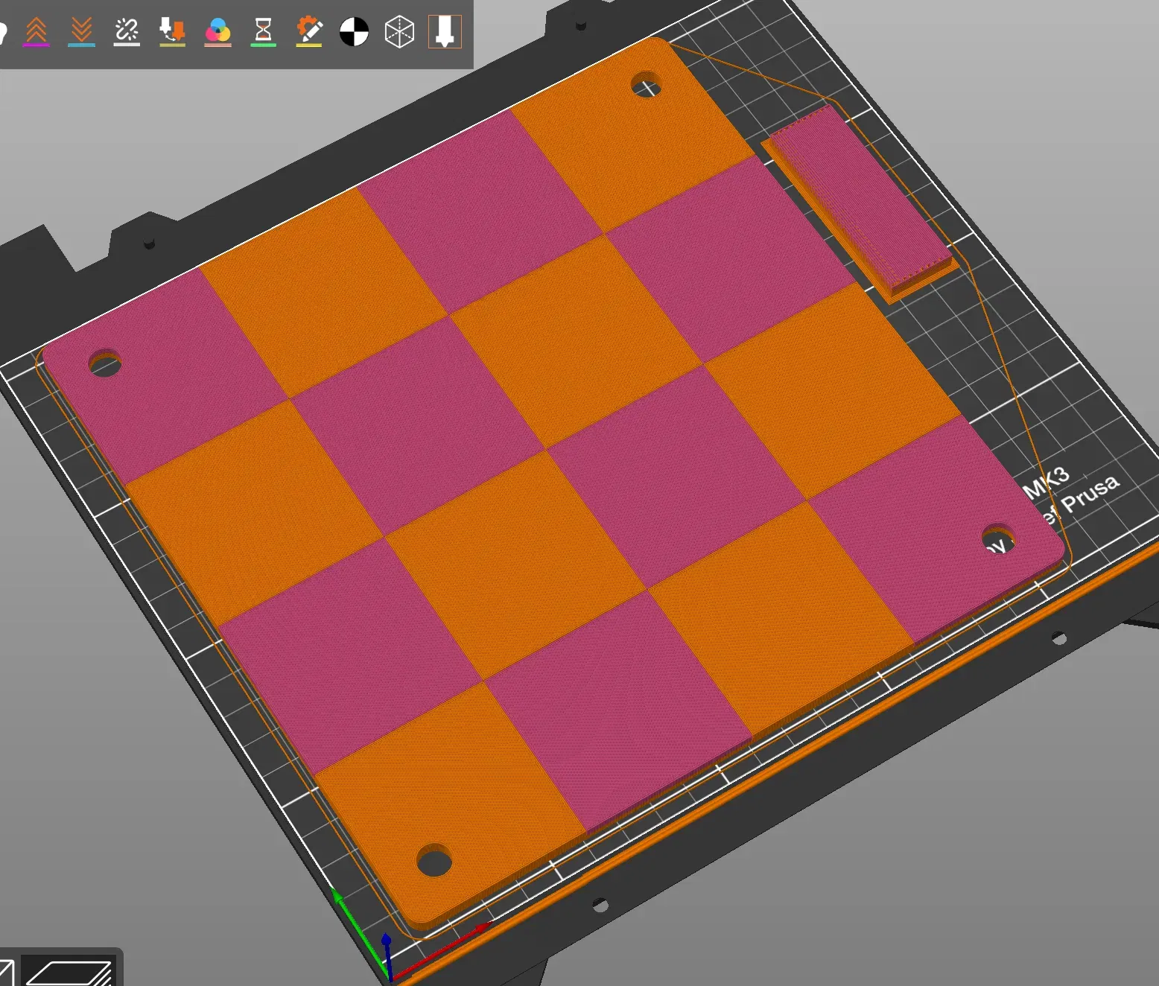Image resolution: width=1159 pixels, height=986 pixels.
Task: Toggle the highlighted white nozzle arrow icon
Action: tap(445, 32)
